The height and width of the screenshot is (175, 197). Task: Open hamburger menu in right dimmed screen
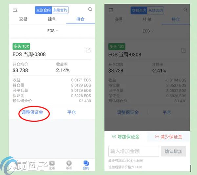pos(111,10)
